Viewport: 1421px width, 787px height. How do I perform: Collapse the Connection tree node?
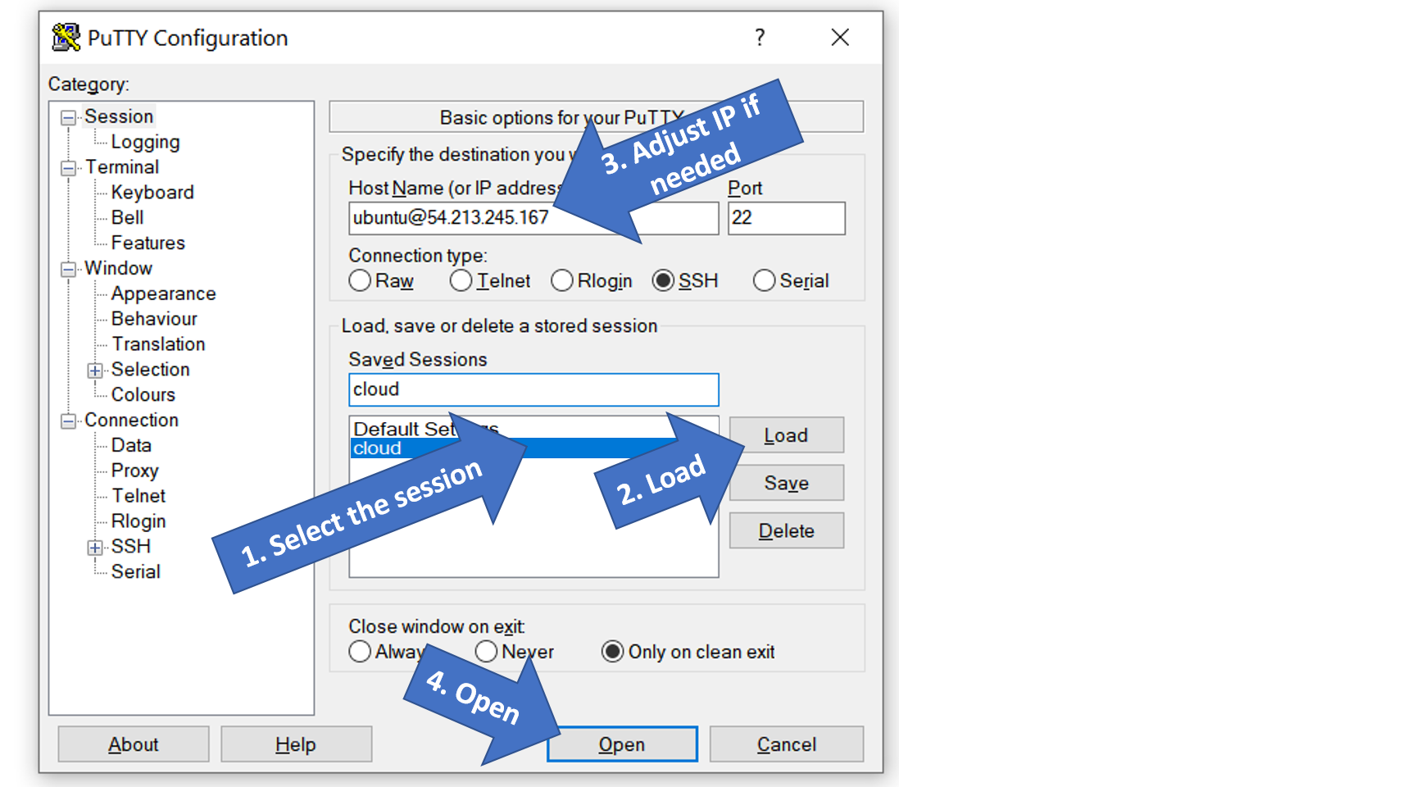(68, 421)
